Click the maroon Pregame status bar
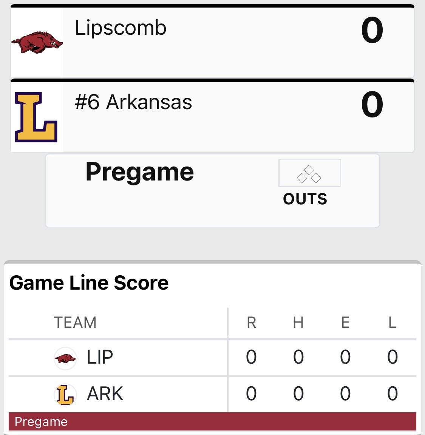425x435 pixels. tap(212, 421)
